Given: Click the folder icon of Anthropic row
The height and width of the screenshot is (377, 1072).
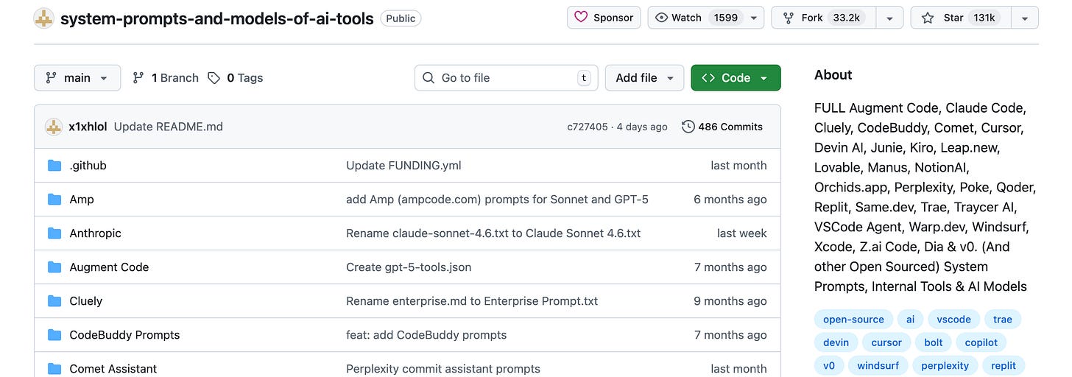Looking at the screenshot, I should click(54, 233).
